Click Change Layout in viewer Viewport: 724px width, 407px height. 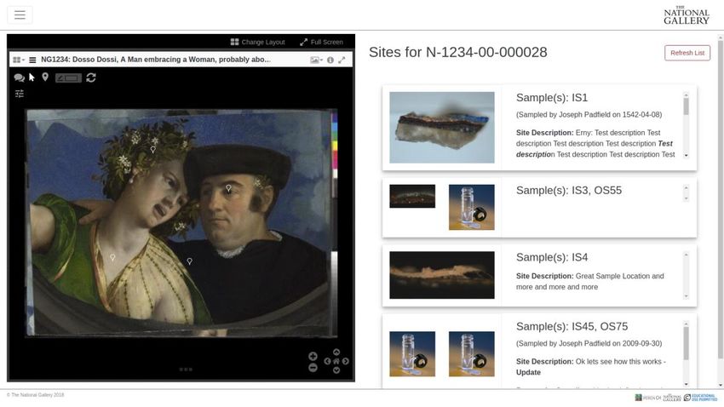pyautogui.click(x=257, y=42)
